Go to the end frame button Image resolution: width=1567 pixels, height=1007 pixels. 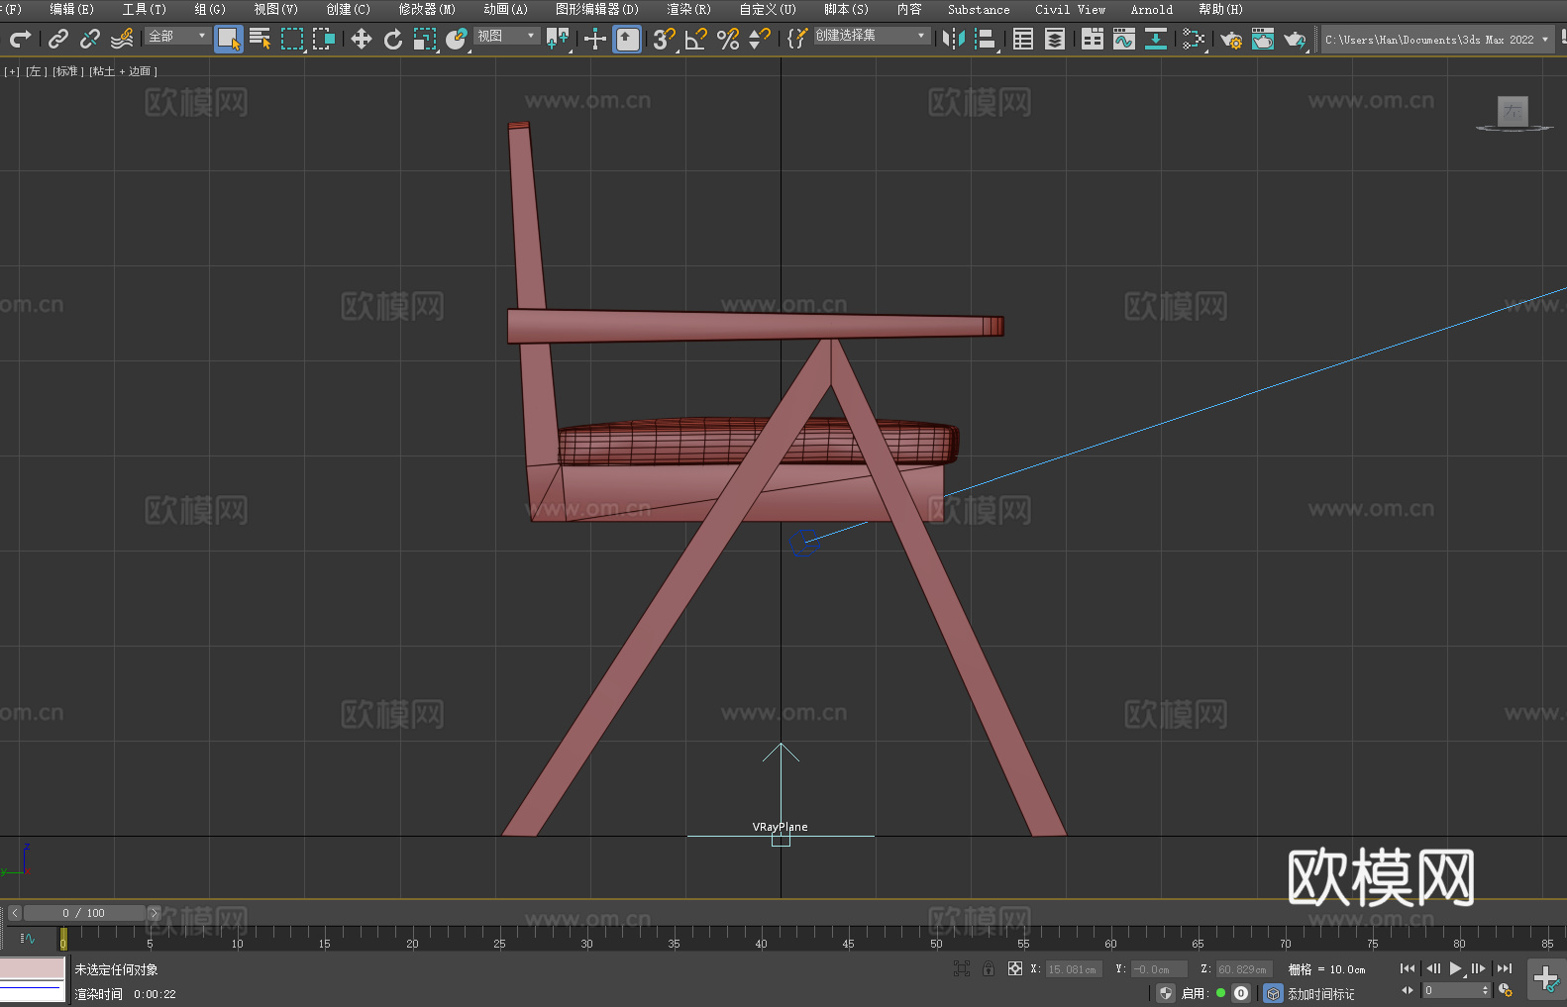1505,968
